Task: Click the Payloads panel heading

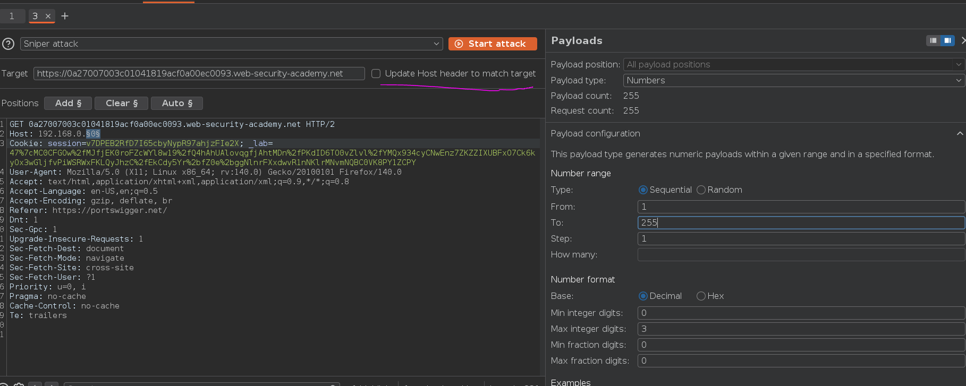Action: pos(577,40)
